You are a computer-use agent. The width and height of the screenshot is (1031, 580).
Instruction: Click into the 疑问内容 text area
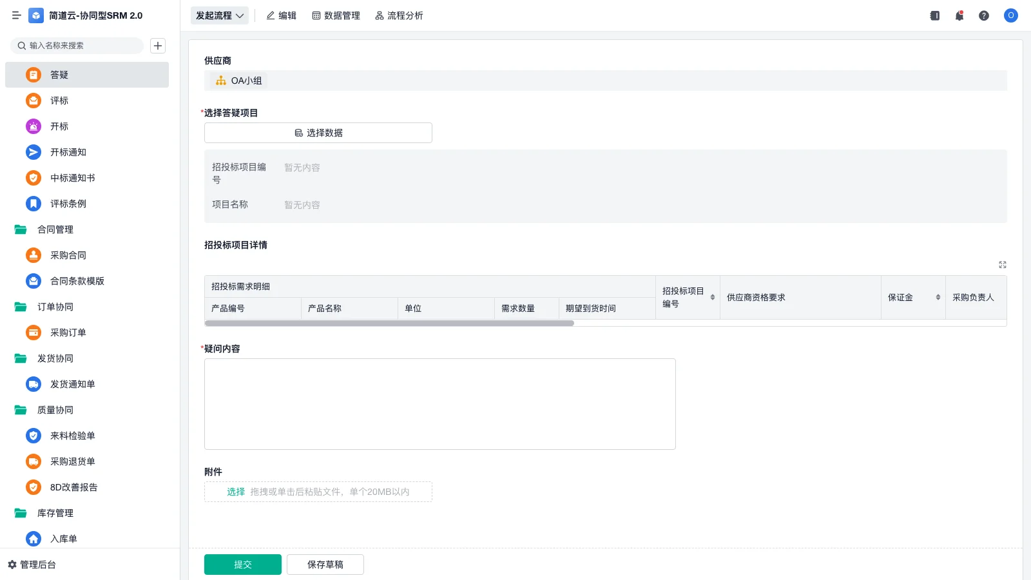click(x=440, y=404)
